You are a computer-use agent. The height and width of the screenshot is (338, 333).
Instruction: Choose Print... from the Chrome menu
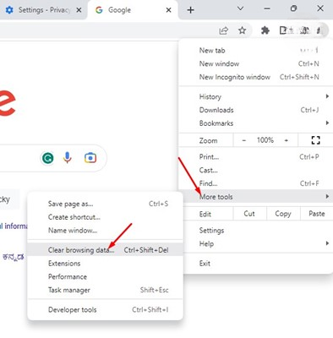point(256,156)
